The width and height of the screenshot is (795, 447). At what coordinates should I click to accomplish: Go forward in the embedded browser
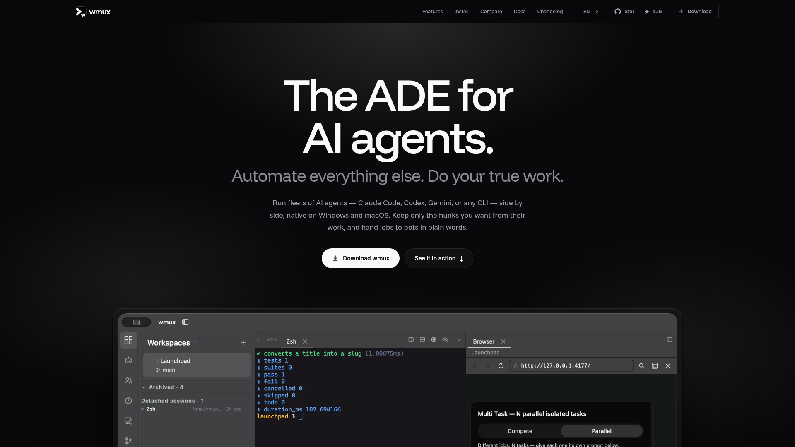488,366
